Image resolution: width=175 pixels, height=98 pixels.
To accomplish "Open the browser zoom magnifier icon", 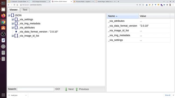I will (137, 5).
